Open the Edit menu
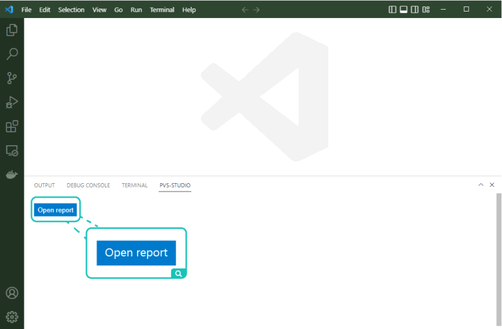The image size is (502, 329). click(x=45, y=10)
